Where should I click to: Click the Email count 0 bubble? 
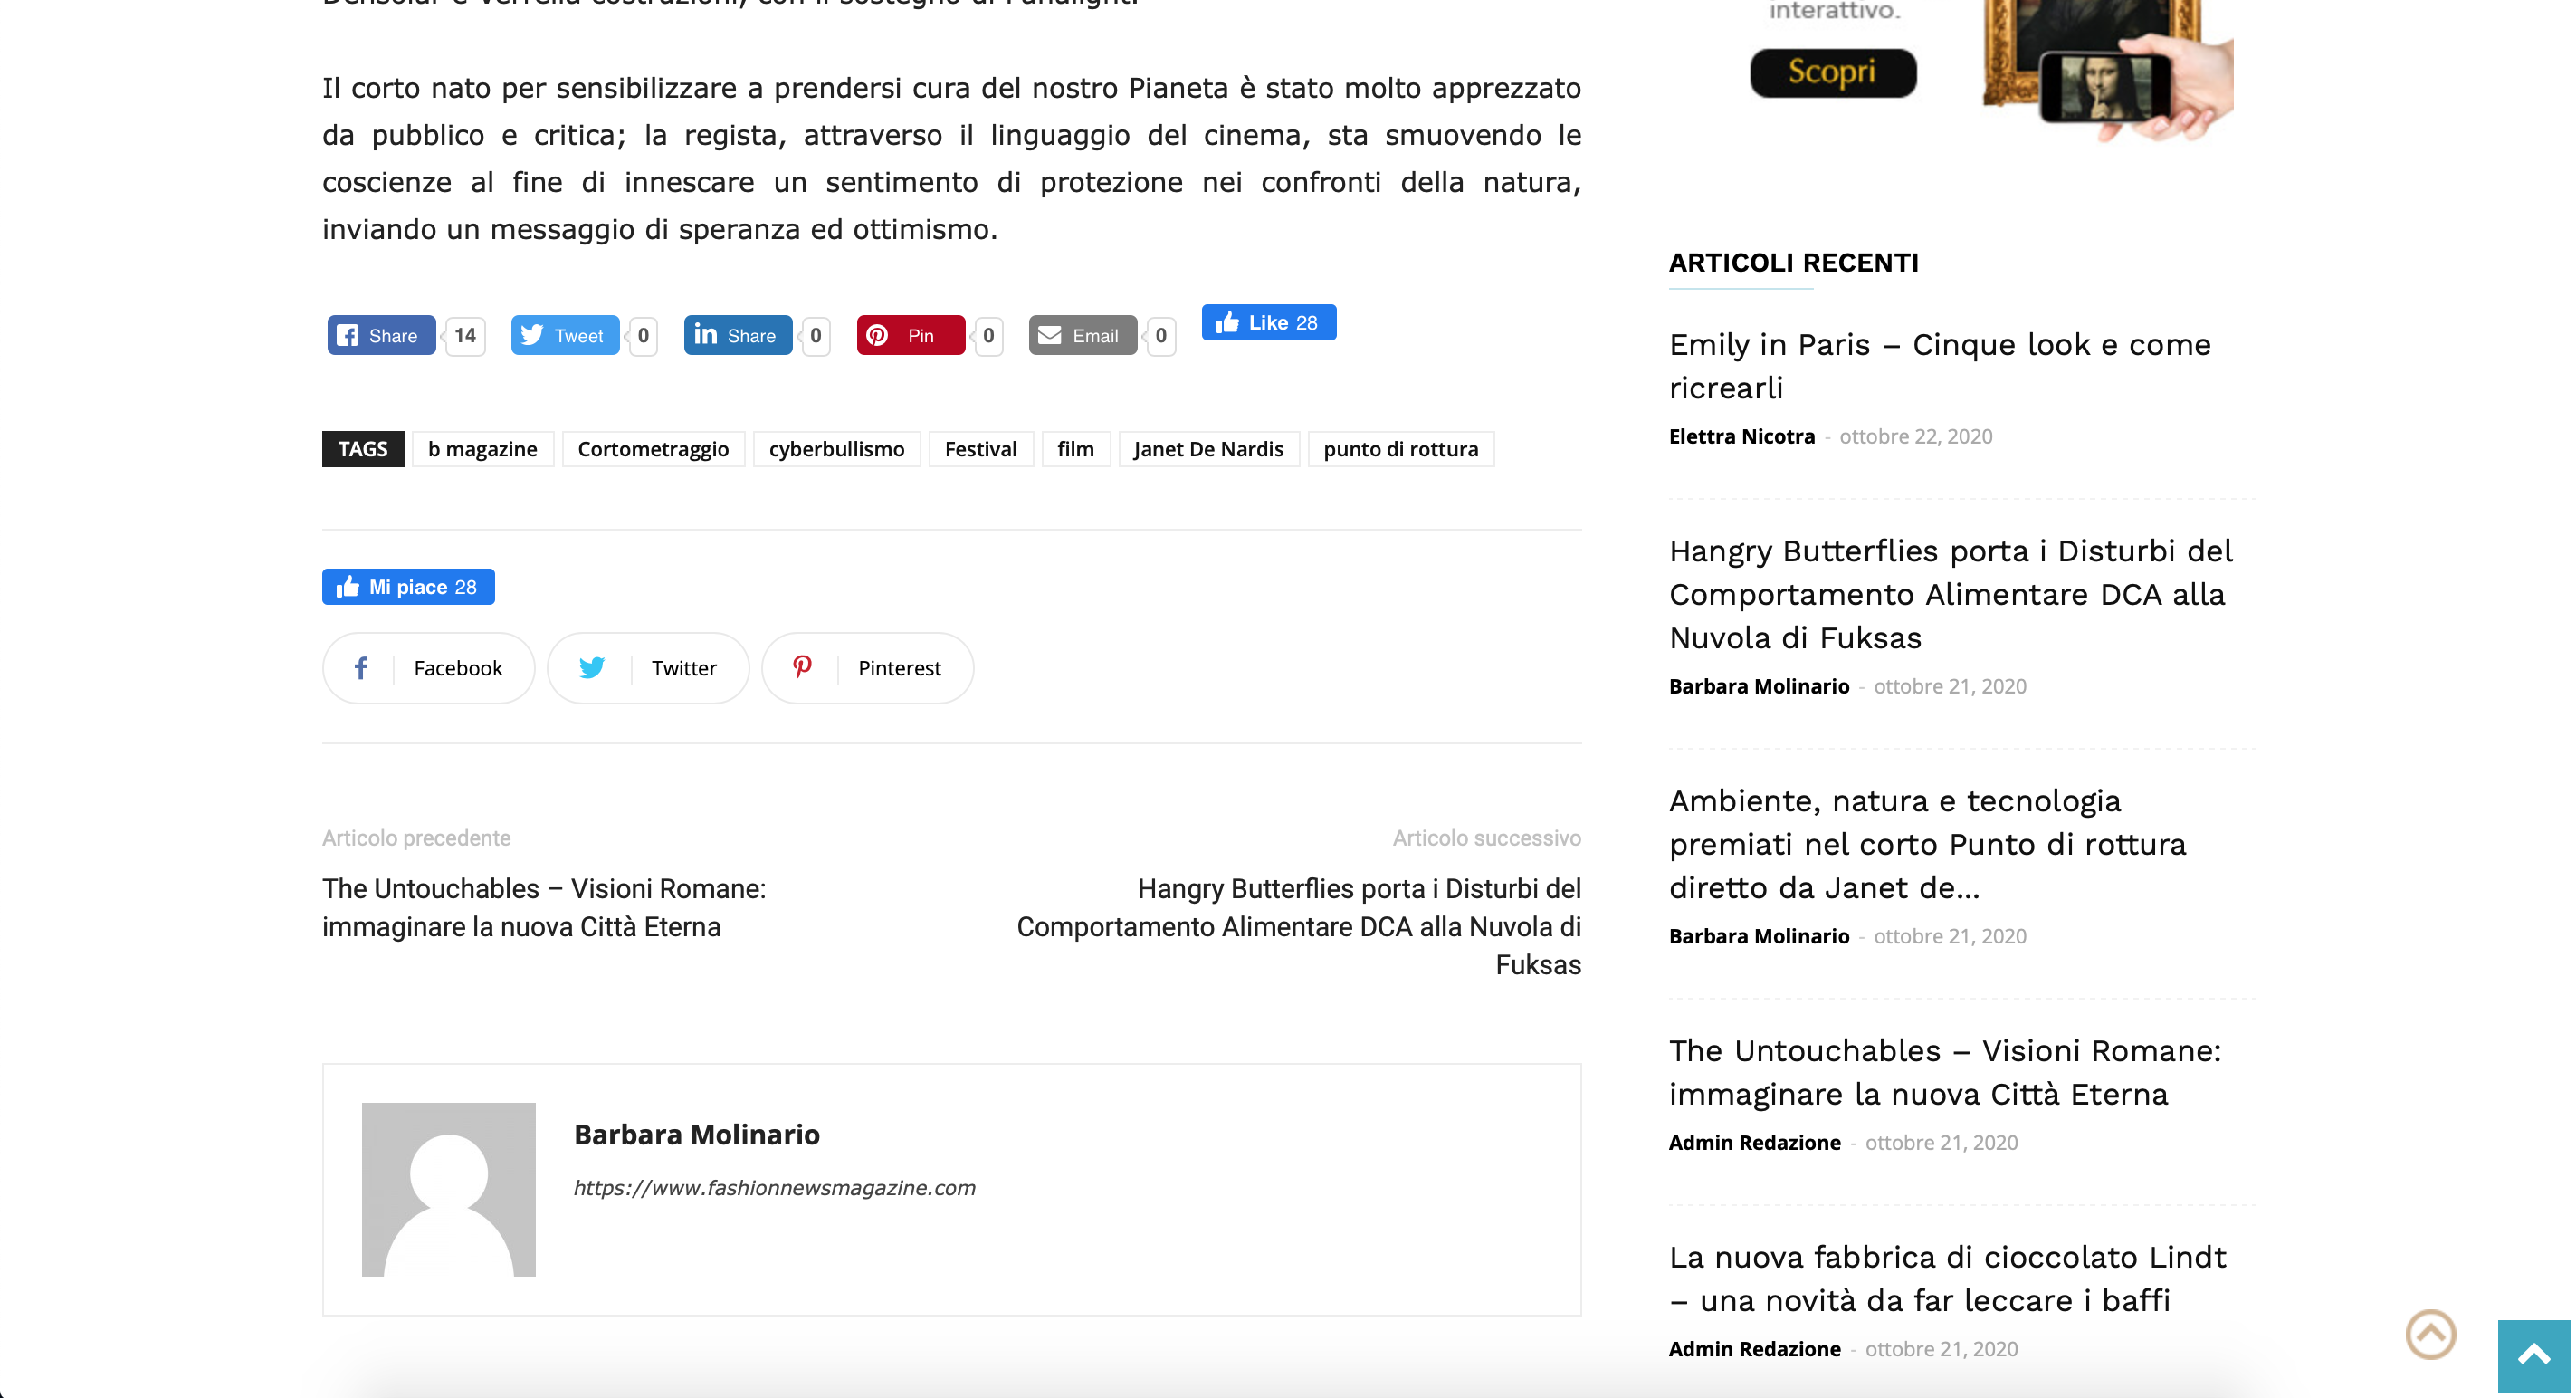pyautogui.click(x=1161, y=335)
